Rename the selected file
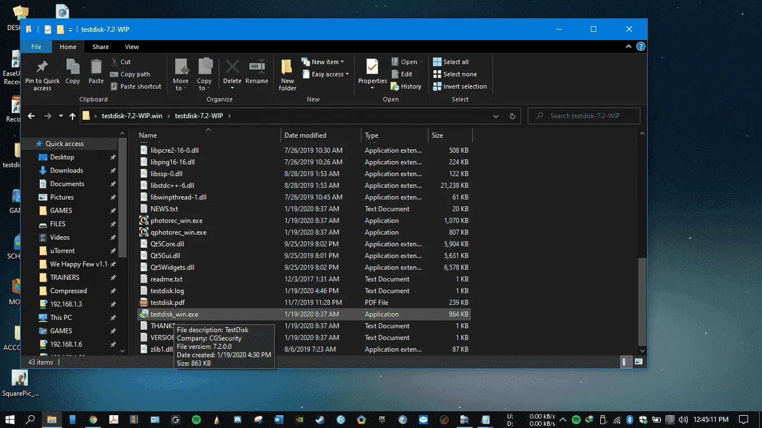The height and width of the screenshot is (428, 762). pos(257,71)
